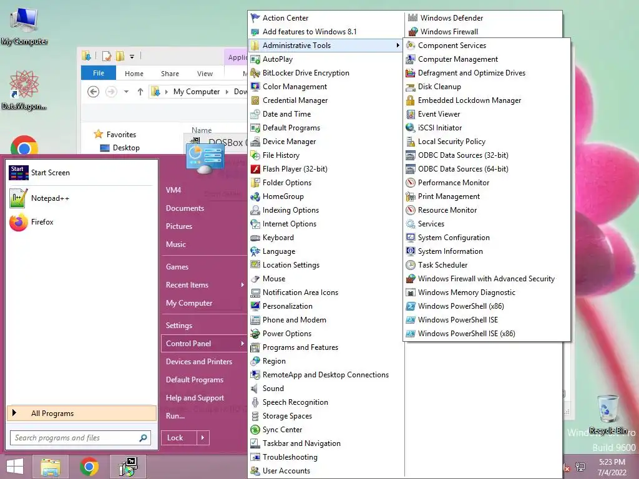Switch to the Home ribbon tab
639x479 pixels.
pyautogui.click(x=134, y=74)
